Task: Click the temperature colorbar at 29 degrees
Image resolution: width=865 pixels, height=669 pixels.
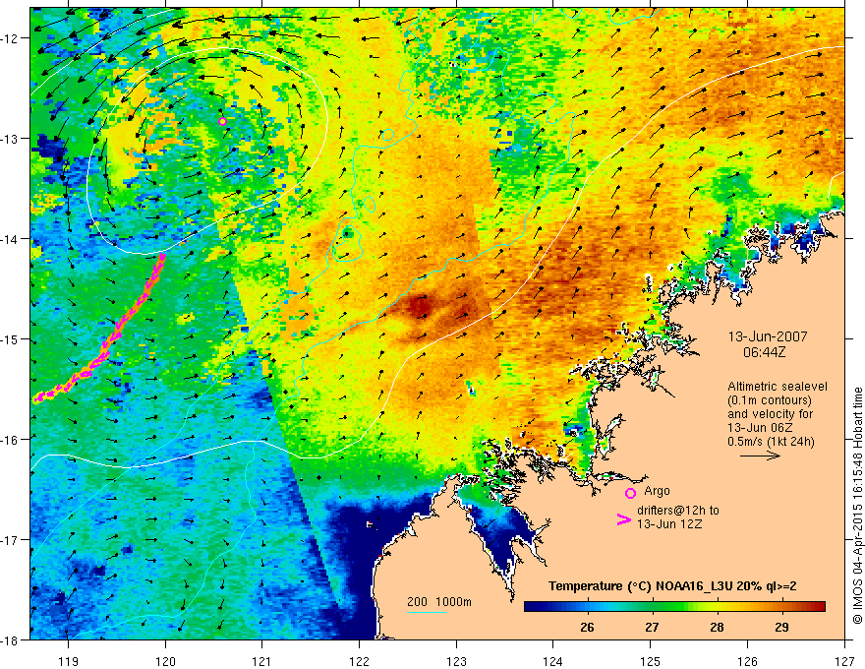Action: tap(781, 607)
